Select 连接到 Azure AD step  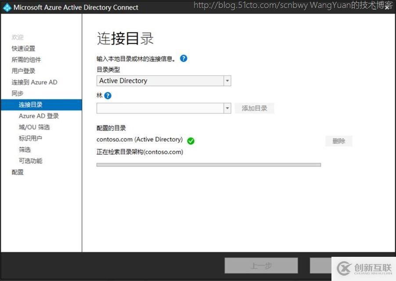coord(34,82)
